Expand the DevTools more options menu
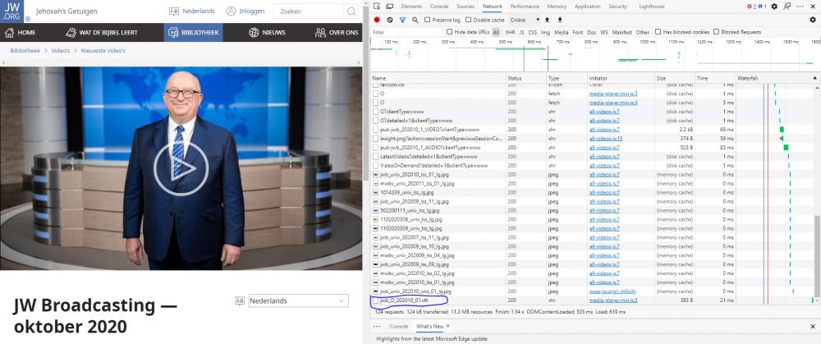The height and width of the screenshot is (344, 821). pyautogui.click(x=800, y=6)
